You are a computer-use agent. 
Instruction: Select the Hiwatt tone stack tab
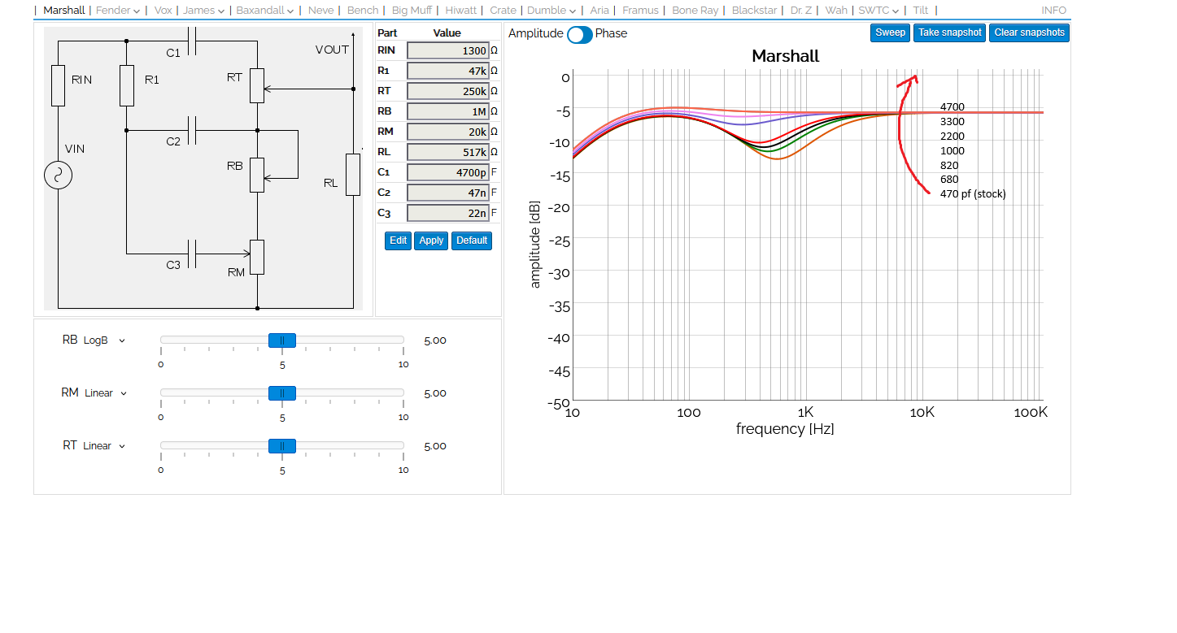[461, 11]
